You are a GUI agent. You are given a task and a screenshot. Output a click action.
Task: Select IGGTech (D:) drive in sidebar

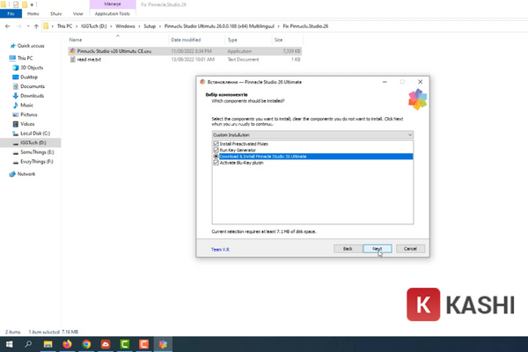[x=36, y=142]
